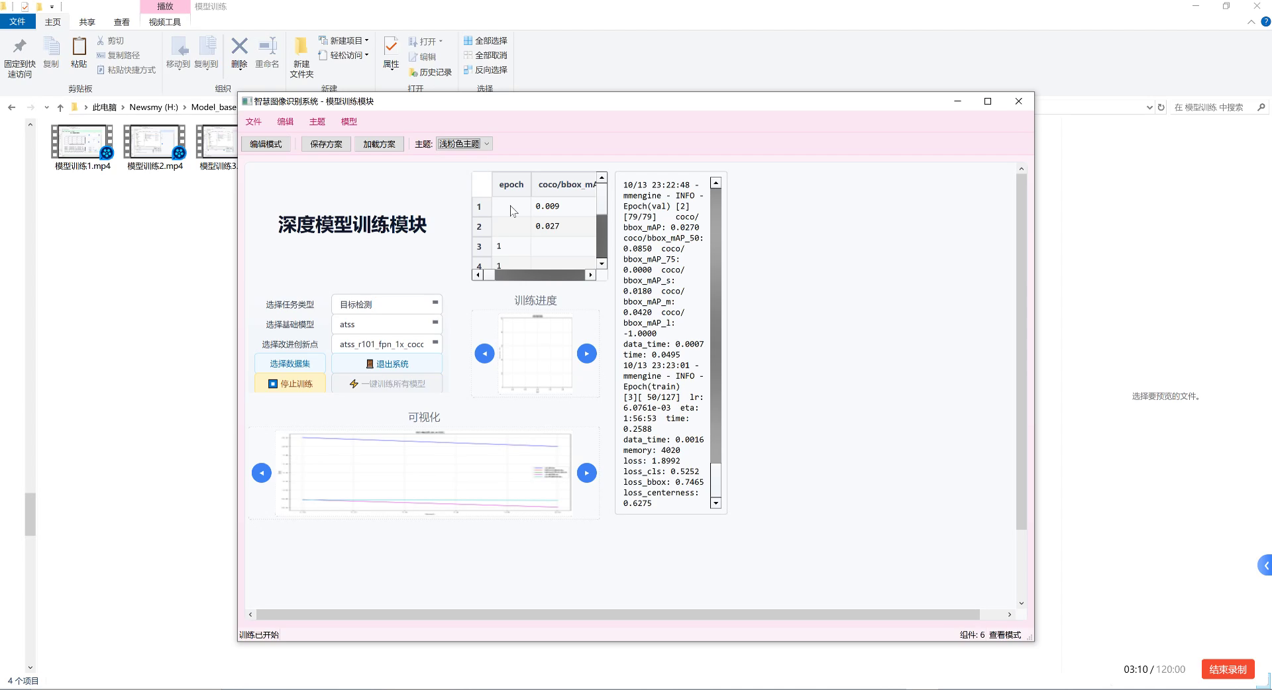Show previous training progress chart
1272x690 pixels.
[484, 354]
